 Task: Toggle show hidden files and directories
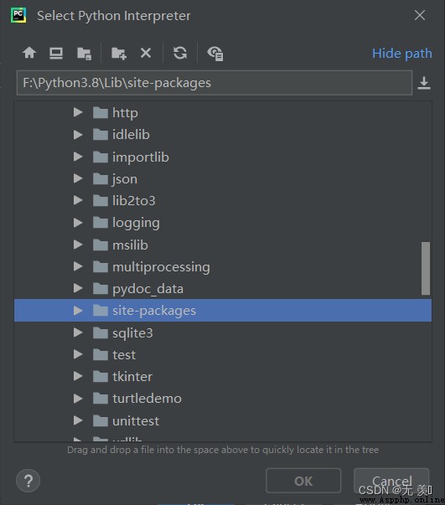[x=215, y=54]
